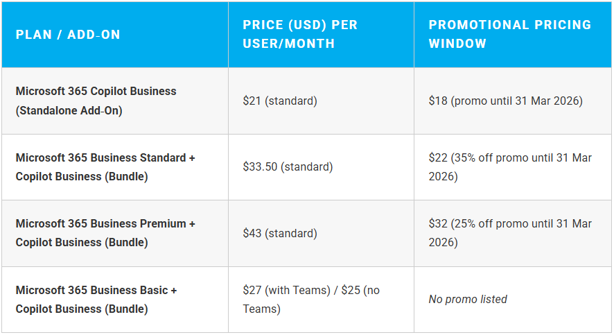
Task: Select the $43 (standard) price cell
Action: [279, 234]
